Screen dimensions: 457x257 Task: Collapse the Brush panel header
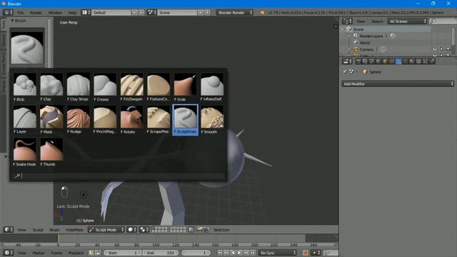19,21
